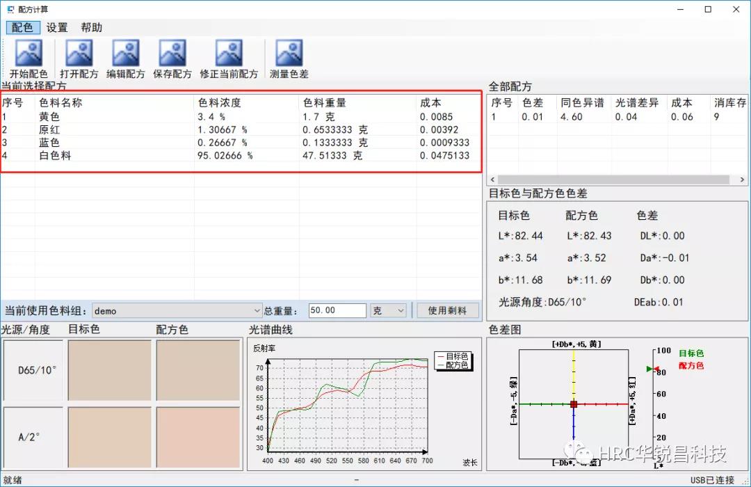Screen dimensions: 751x487
Task: Launch 测量色差 color difference measurement
Action: point(289,58)
